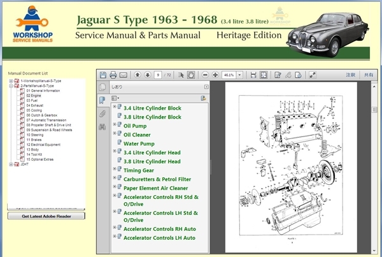Click the fit full page icon
This screenshot has width=382, height=257.
point(264,75)
